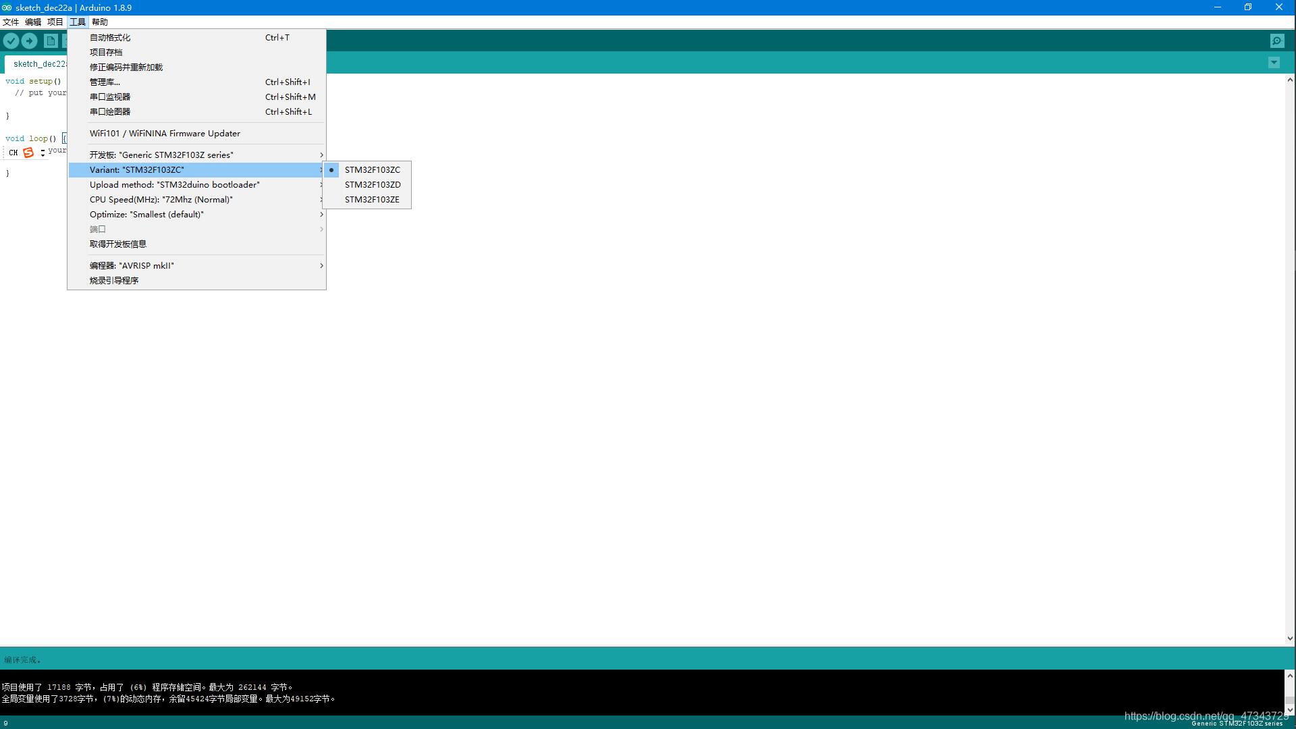1296x729 pixels.
Task: Click the console line showing 17188 字节
Action: (147, 687)
